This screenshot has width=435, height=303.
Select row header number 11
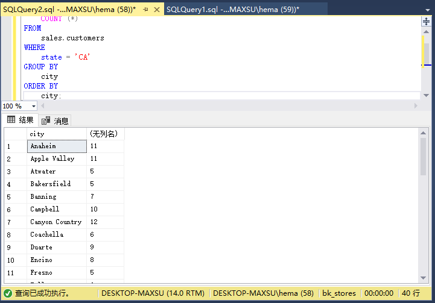click(16, 273)
